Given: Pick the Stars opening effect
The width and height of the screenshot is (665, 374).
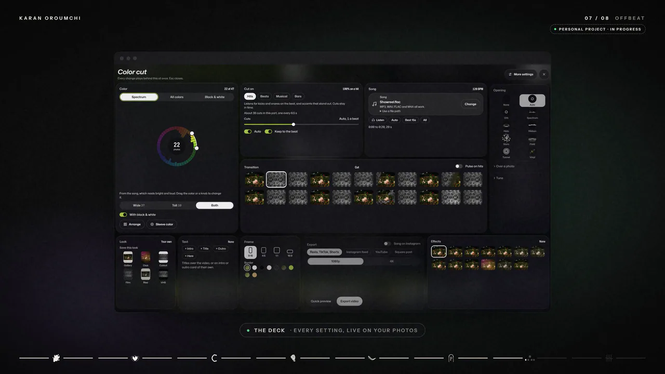Looking at the screenshot, I should pyautogui.click(x=506, y=138).
